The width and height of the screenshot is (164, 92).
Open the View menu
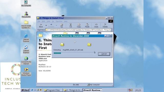(x=48, y=21)
